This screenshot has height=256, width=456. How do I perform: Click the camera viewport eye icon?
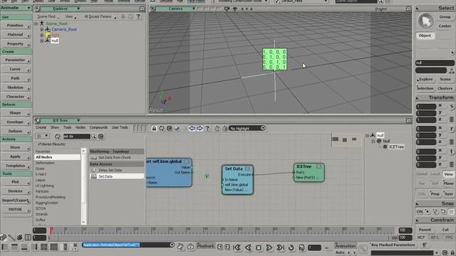[x=235, y=9]
